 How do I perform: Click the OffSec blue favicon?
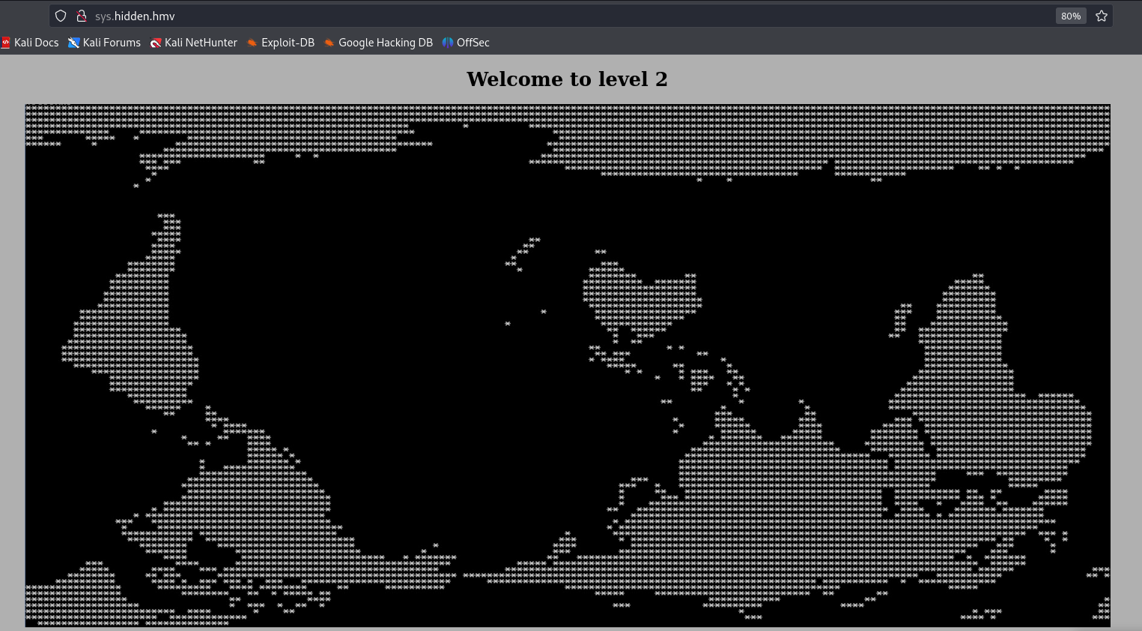[448, 43]
